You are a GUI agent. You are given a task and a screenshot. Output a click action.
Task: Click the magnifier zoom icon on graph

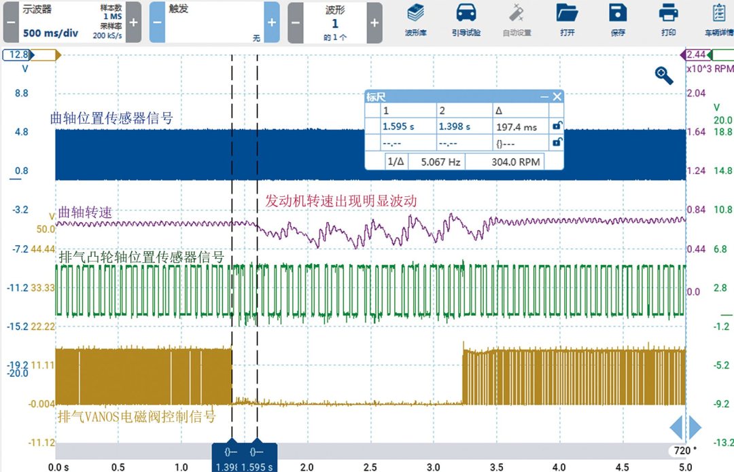point(664,75)
